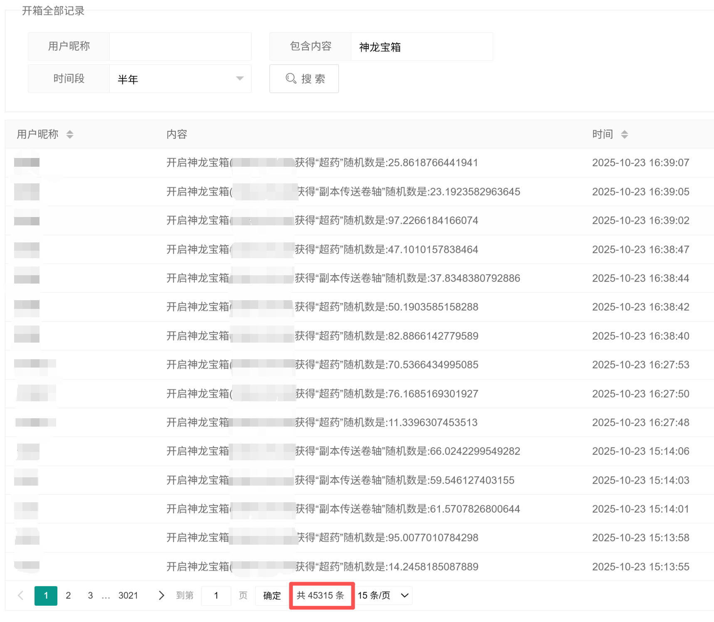Sort table by 用户昵称 column arrows

pos(70,134)
